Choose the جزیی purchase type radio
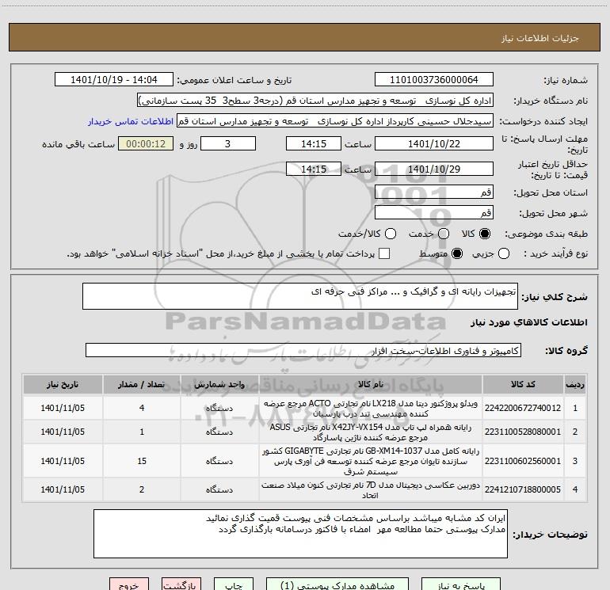The width and height of the screenshot is (610, 590). click(x=504, y=253)
